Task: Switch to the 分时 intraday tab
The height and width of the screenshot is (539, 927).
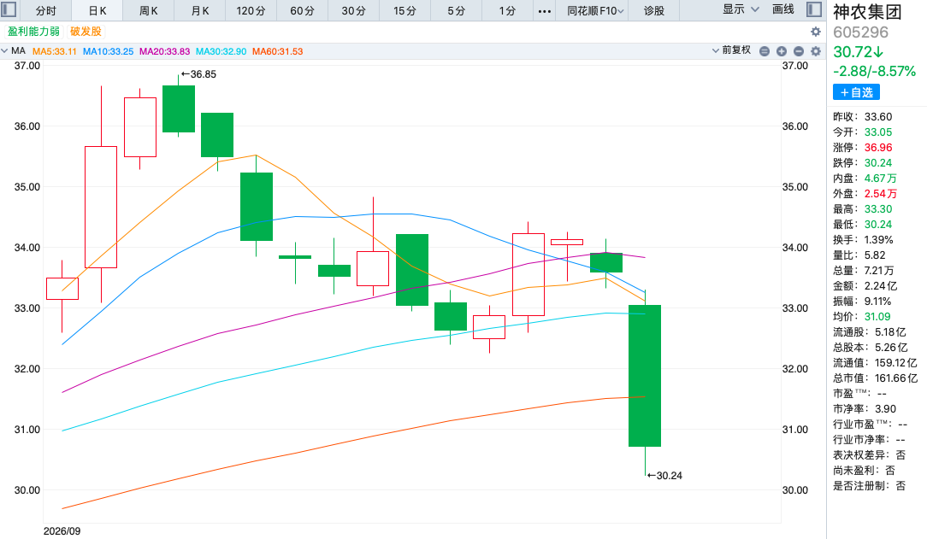Action: point(45,10)
